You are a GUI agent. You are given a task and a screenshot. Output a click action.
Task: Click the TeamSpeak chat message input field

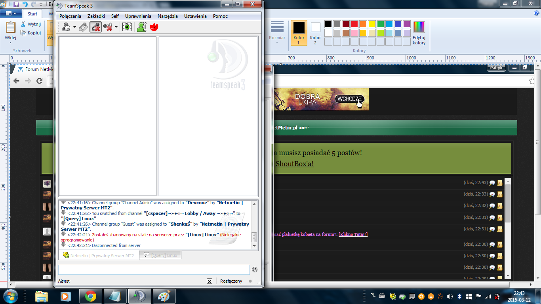pos(154,270)
